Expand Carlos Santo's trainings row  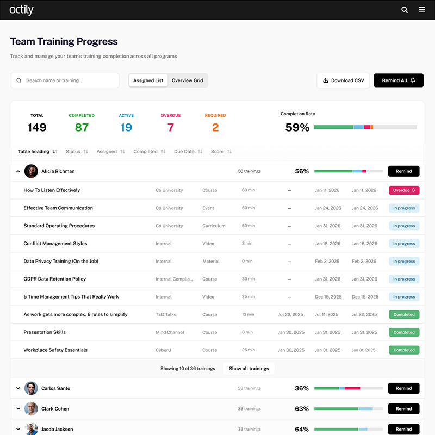click(x=18, y=388)
